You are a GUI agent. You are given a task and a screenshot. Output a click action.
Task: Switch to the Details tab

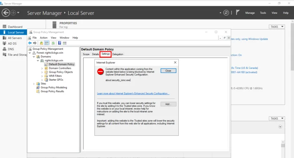[x=95, y=54]
